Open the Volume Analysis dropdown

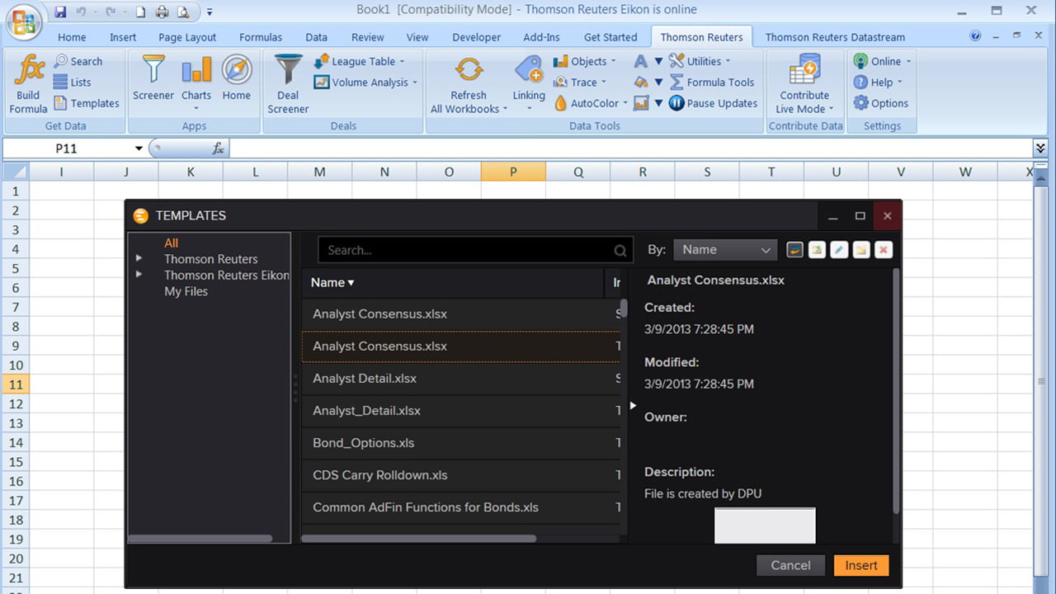tap(365, 82)
